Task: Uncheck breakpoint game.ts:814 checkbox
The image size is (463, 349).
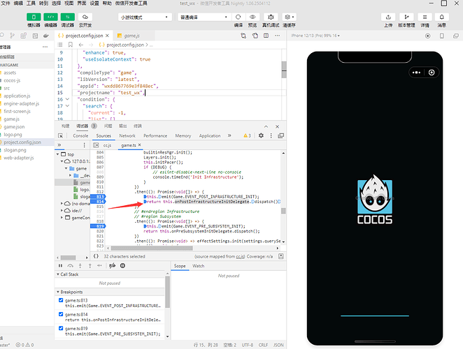Action: (61, 314)
